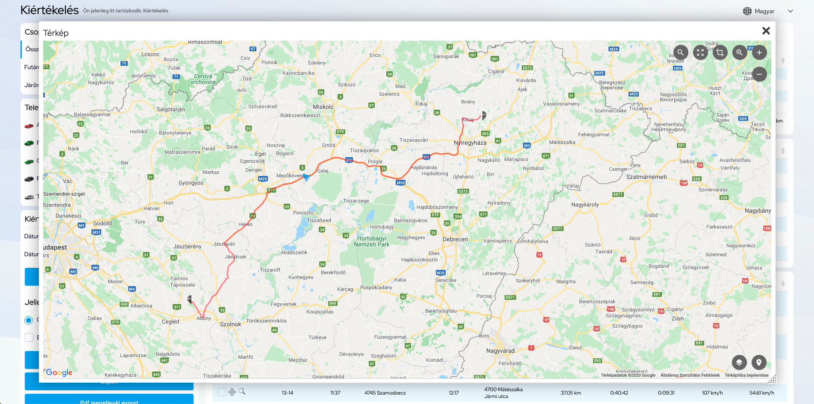The image size is (814, 404).
Task: Click the location pin marker button
Action: [x=759, y=363]
